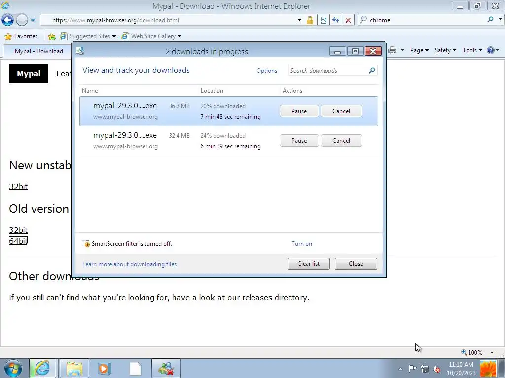Click the Help question mark icon
This screenshot has height=378, width=505.
(491, 50)
